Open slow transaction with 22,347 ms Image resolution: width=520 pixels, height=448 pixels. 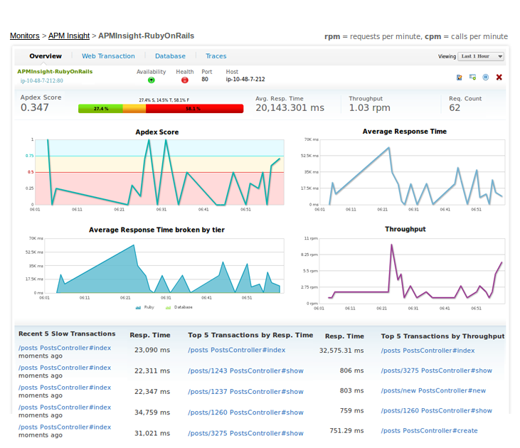[65, 388]
